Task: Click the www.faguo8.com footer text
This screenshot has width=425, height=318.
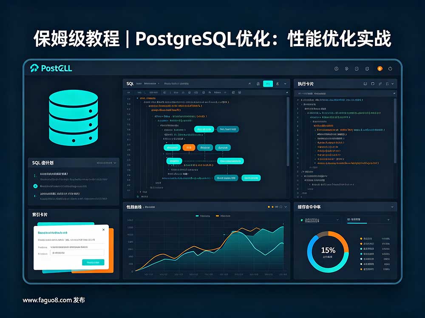Action: [x=54, y=300]
